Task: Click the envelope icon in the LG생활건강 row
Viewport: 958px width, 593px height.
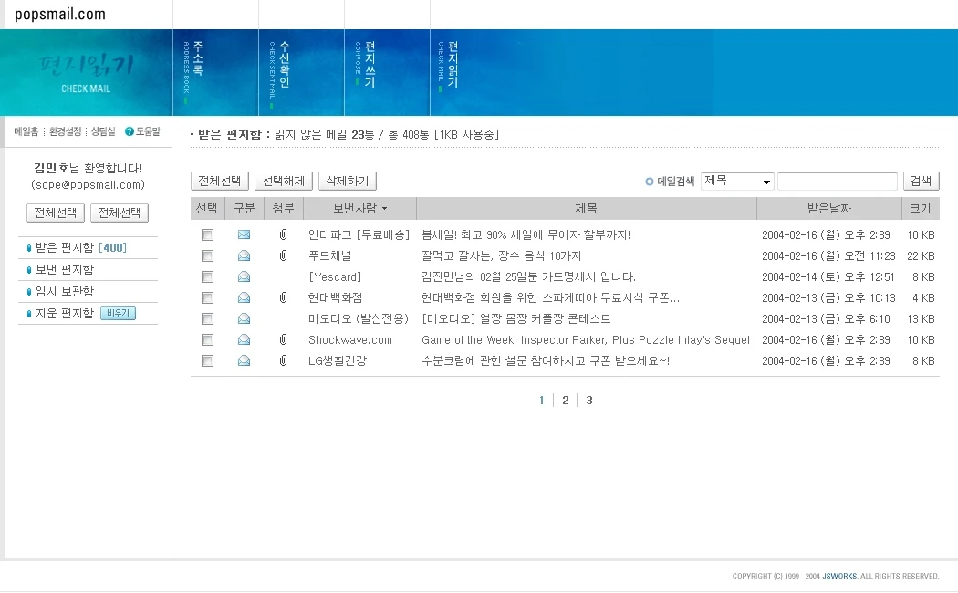Action: pyautogui.click(x=244, y=360)
